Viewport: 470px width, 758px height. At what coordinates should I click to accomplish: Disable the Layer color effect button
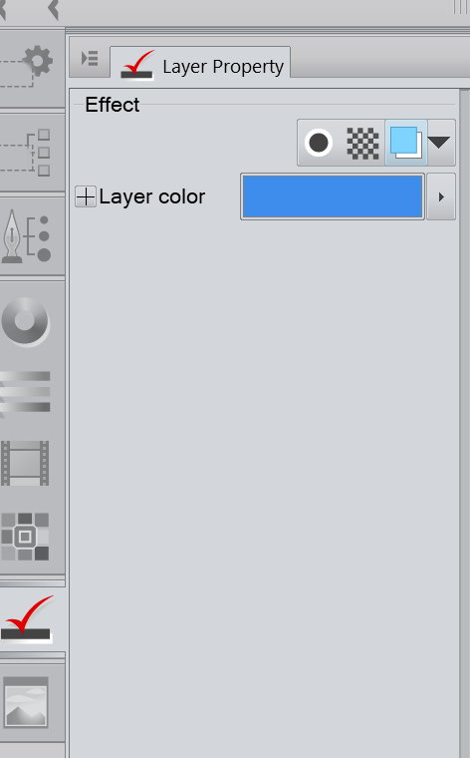pos(406,143)
